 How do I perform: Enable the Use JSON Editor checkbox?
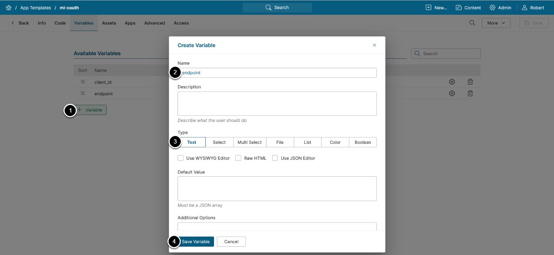[x=275, y=158]
